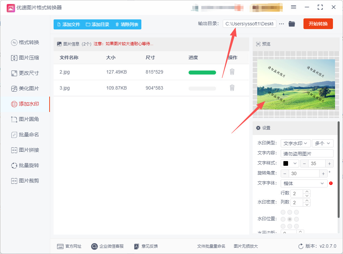The height and width of the screenshot is (254, 343).
Task: Open the 图片圆角 rounded corners section
Action: click(25, 119)
